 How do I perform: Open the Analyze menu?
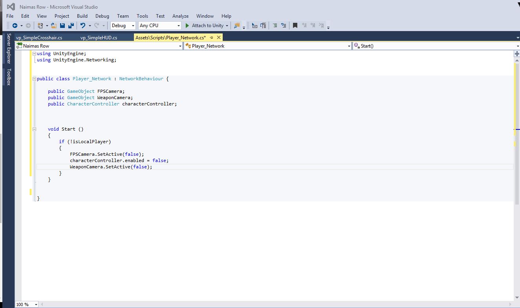(x=180, y=16)
